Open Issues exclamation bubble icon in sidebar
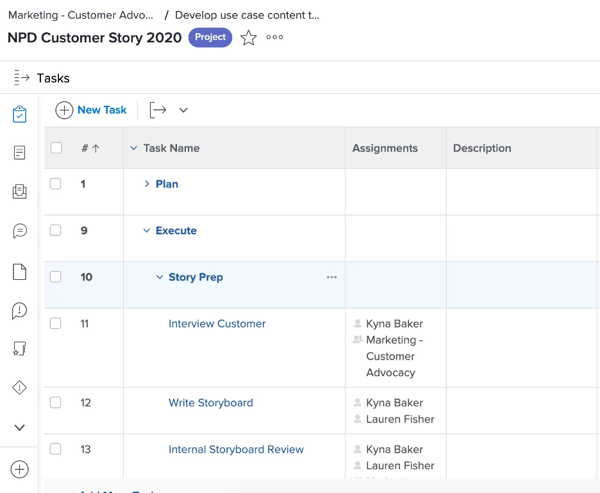The width and height of the screenshot is (600, 493). pyautogui.click(x=20, y=311)
